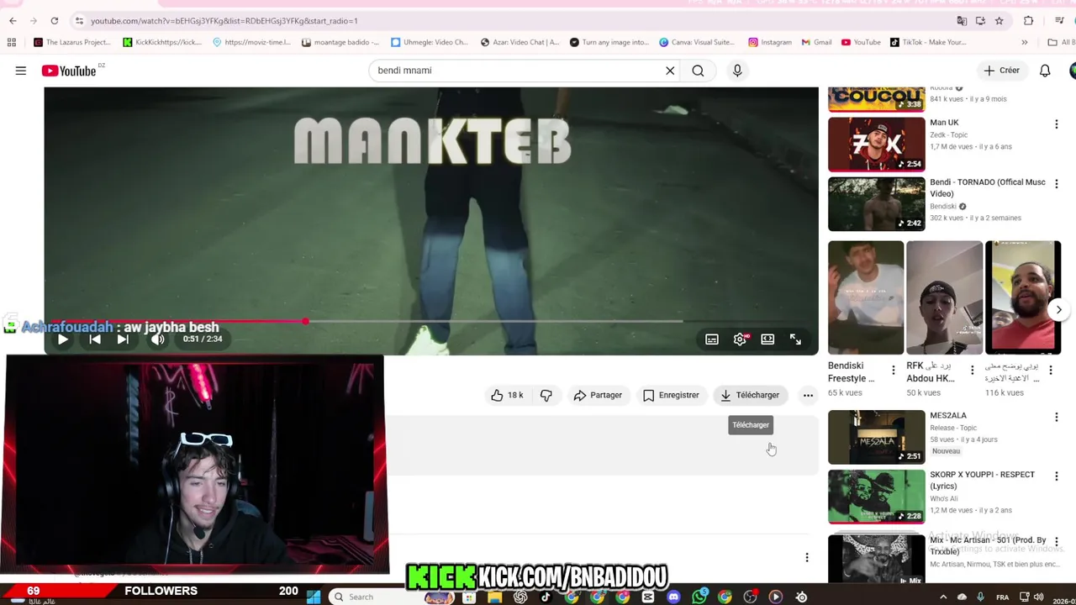The width and height of the screenshot is (1076, 605).
Task: Open the Bendiski Freestyle short thumbnail
Action: (x=866, y=297)
